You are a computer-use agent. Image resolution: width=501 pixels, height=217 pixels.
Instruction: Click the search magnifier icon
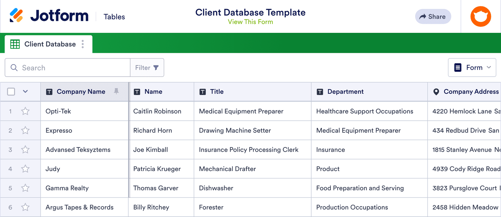tap(14, 68)
